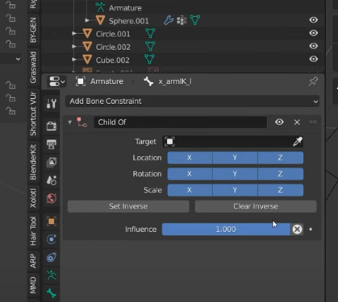The image size is (338, 302).
Task: Open the World properties globe tab
Action: [x=51, y=199]
